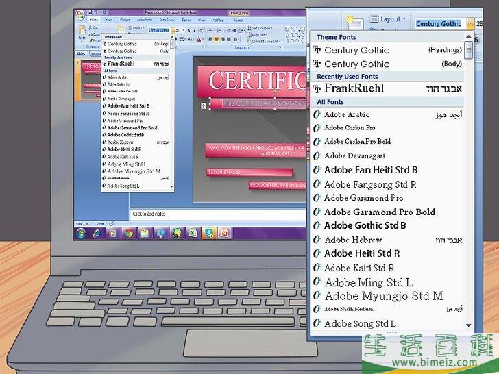Open Chrome from the taskbar
The width and height of the screenshot is (499, 374).
tap(129, 234)
